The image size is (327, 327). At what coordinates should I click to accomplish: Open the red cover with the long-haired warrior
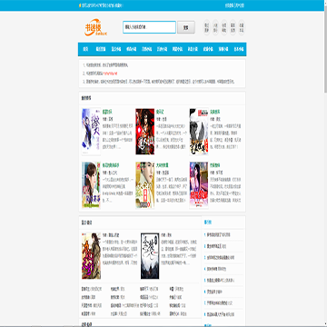[144, 132]
